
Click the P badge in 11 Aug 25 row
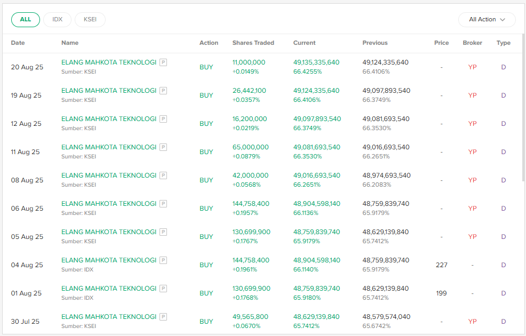pyautogui.click(x=163, y=147)
